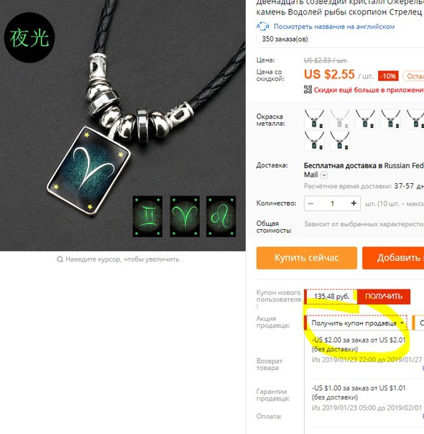Click the magnifier icon under product image
This screenshot has height=434, width=424.
tap(60, 259)
